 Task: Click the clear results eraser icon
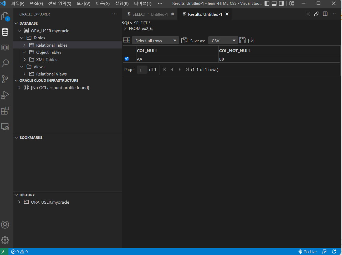tap(317, 14)
